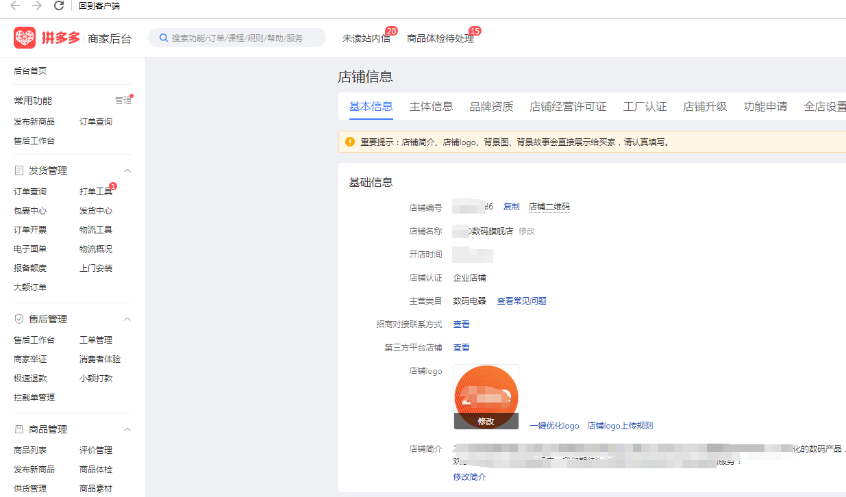This screenshot has width=846, height=497.
Task: Click 修改简介 under shop description
Action: [469, 477]
